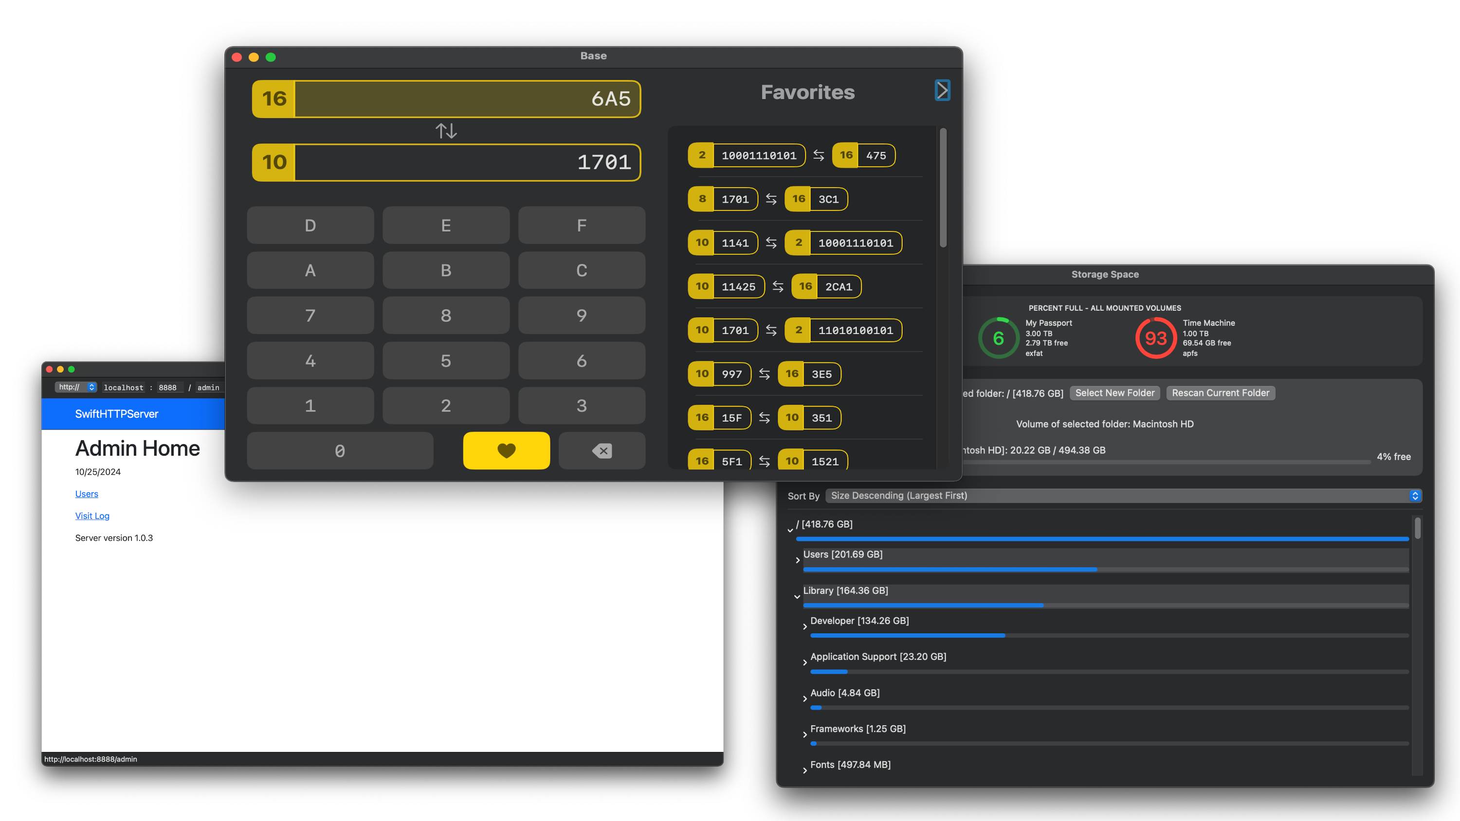Click Select New Folder button
Screen dimensions: 1460x821
coord(1114,393)
